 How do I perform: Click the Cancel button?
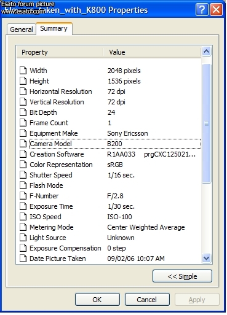147,300
